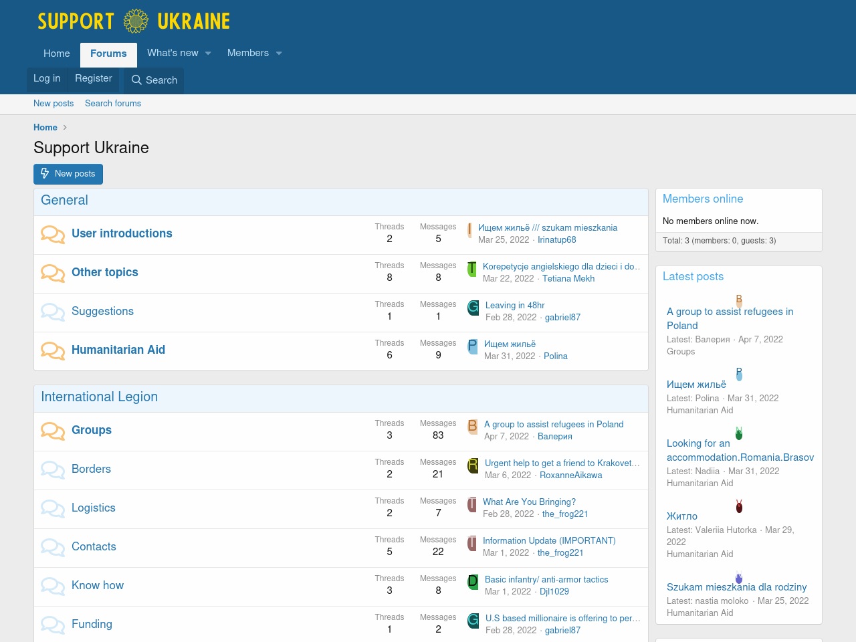Open RoxanneAikawa's R avatar in Borders row
This screenshot has height=642, width=856.
(x=473, y=465)
